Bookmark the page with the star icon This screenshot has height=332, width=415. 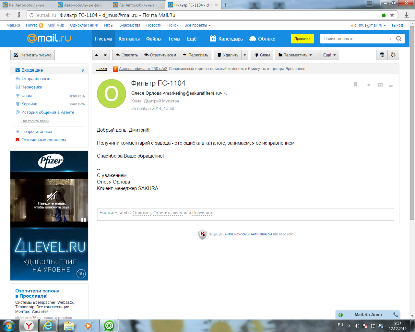click(x=392, y=15)
